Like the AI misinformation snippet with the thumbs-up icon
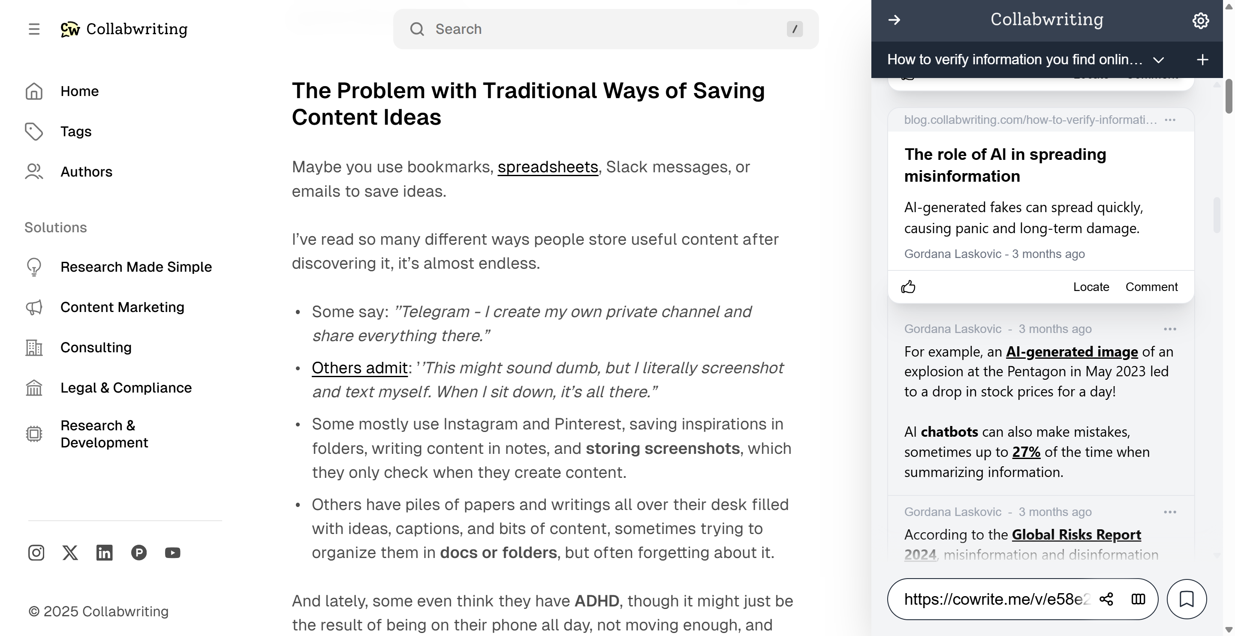Image resolution: width=1235 pixels, height=636 pixels. [x=908, y=287]
